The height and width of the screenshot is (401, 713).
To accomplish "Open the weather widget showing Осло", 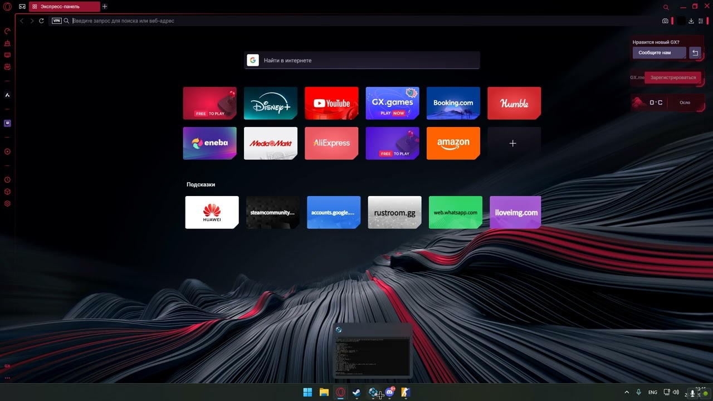I will coord(668,102).
